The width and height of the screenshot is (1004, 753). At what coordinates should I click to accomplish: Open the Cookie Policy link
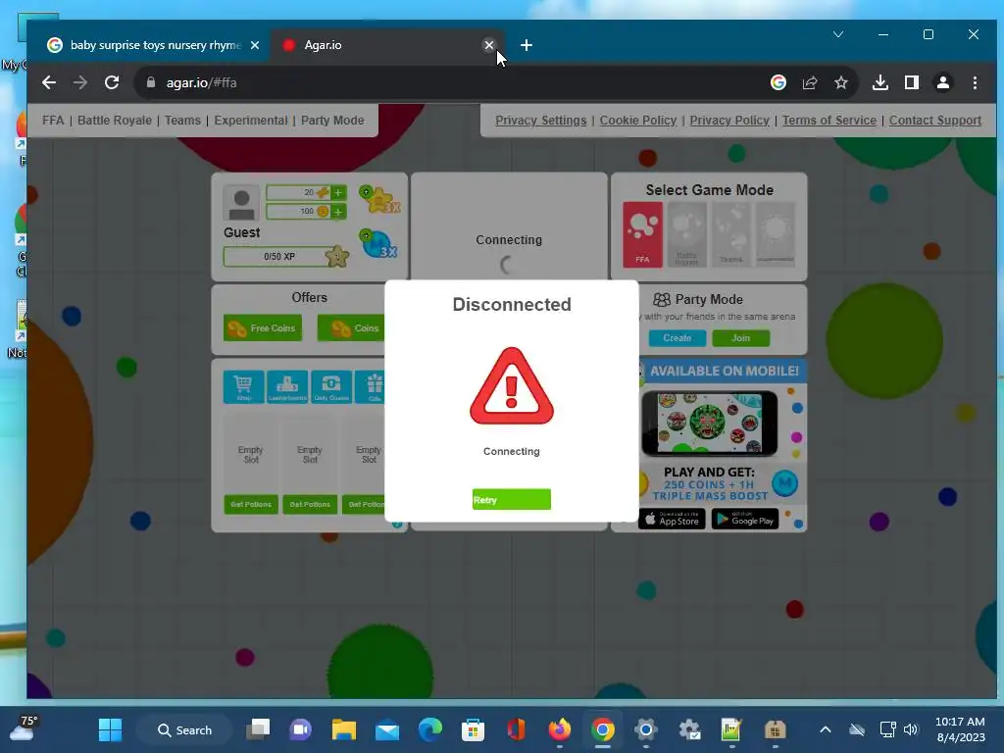(637, 121)
